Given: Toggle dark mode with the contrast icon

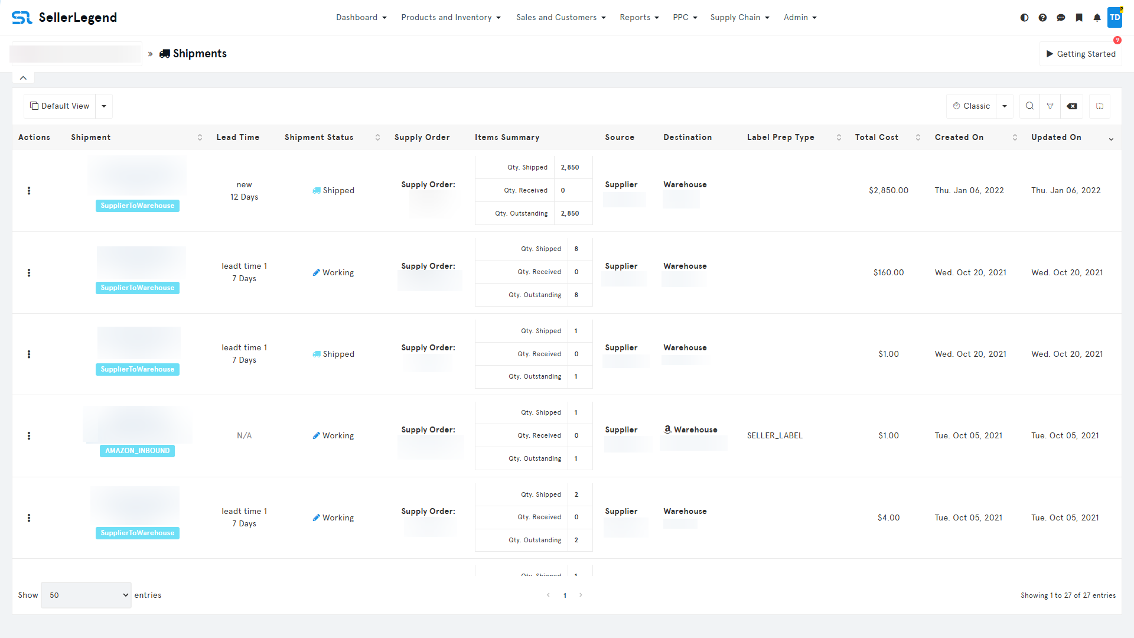Looking at the screenshot, I should [x=1024, y=17].
